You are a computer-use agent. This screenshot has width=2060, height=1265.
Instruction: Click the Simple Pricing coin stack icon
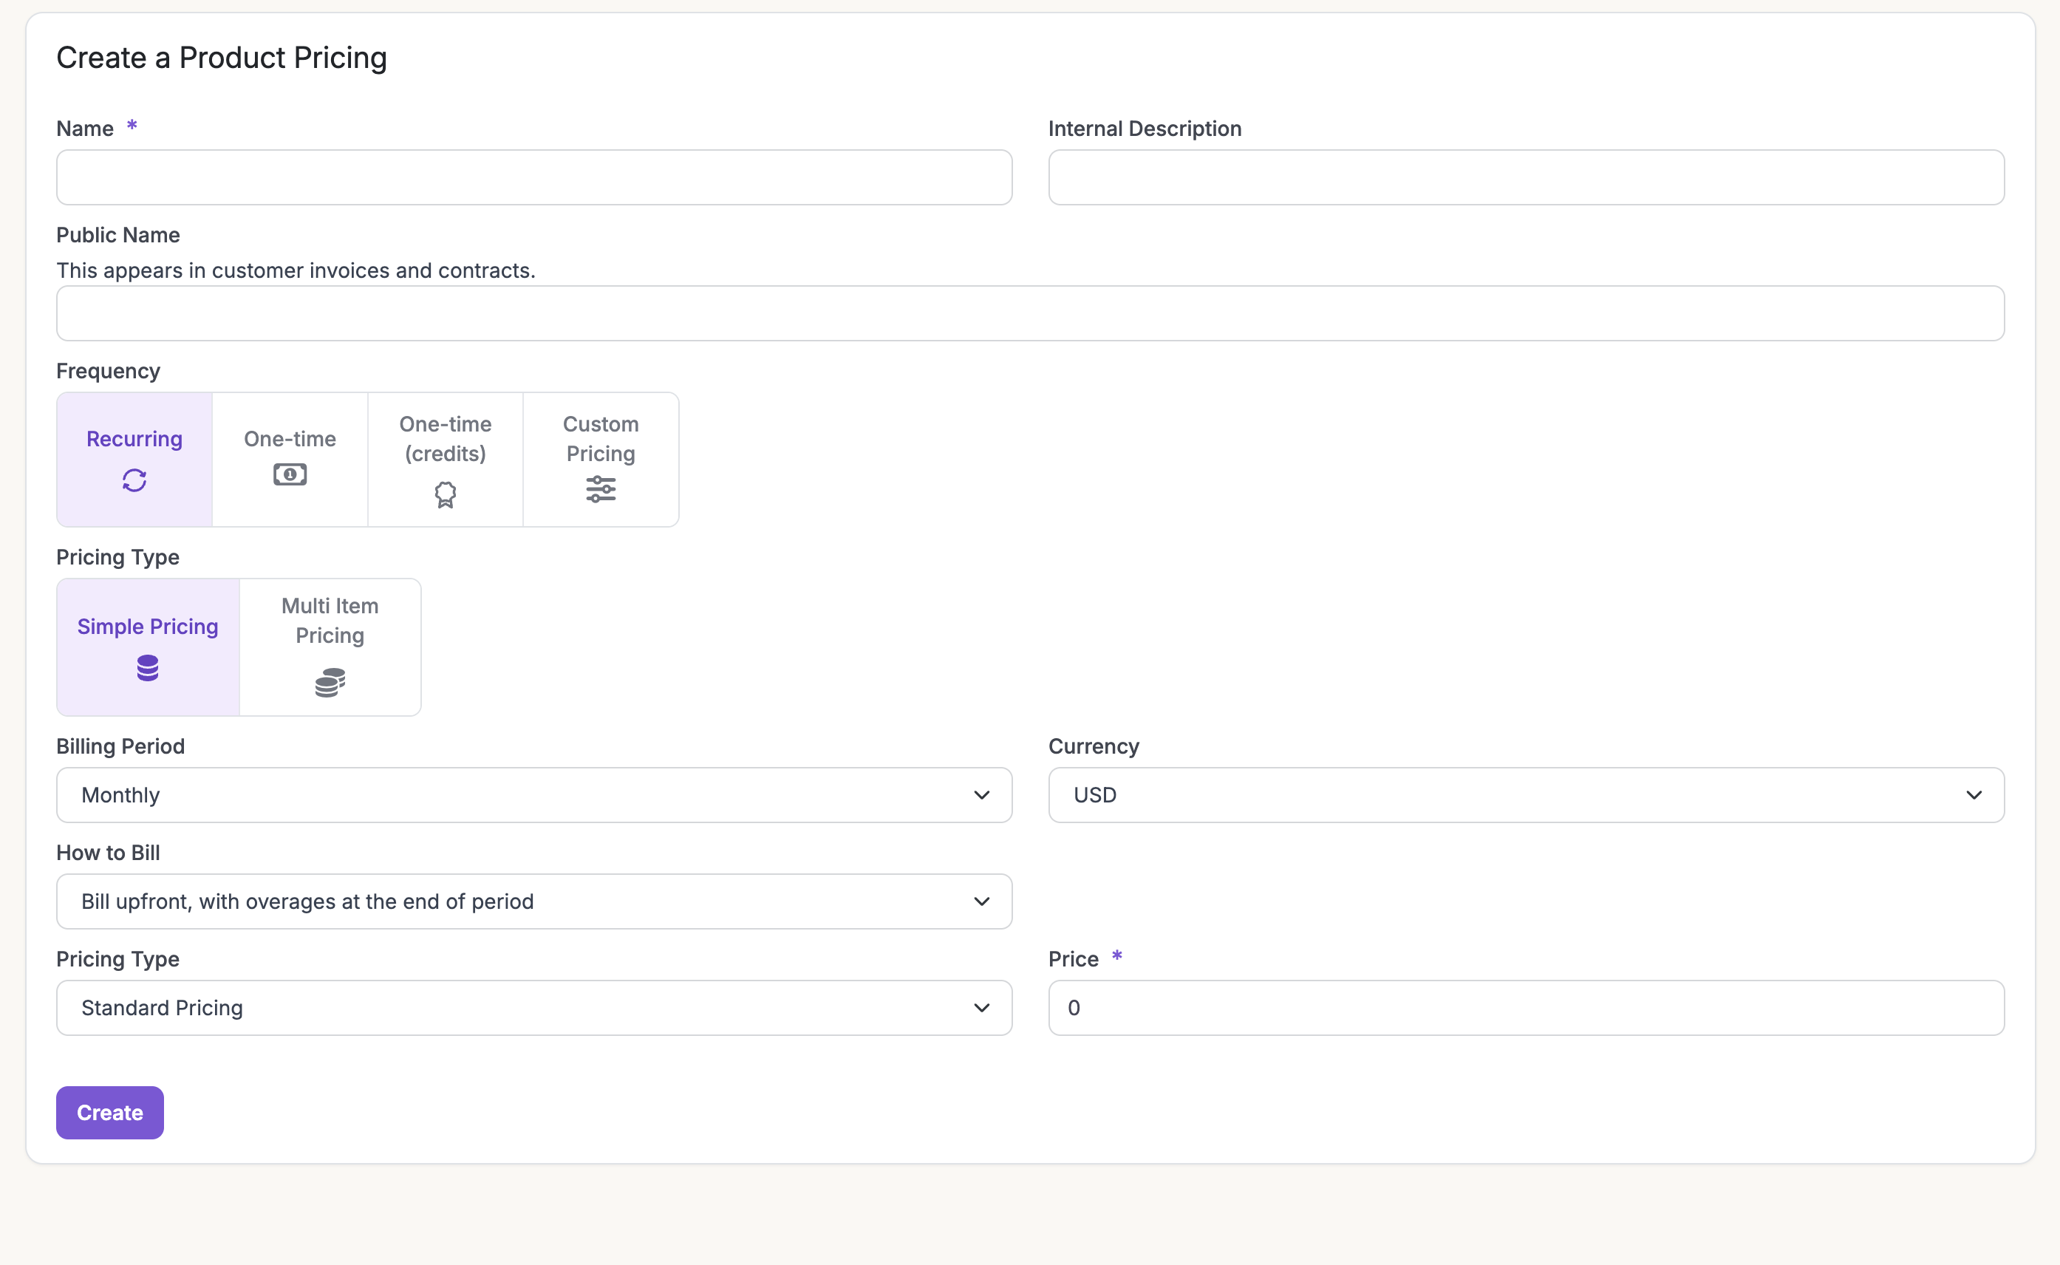tap(147, 669)
